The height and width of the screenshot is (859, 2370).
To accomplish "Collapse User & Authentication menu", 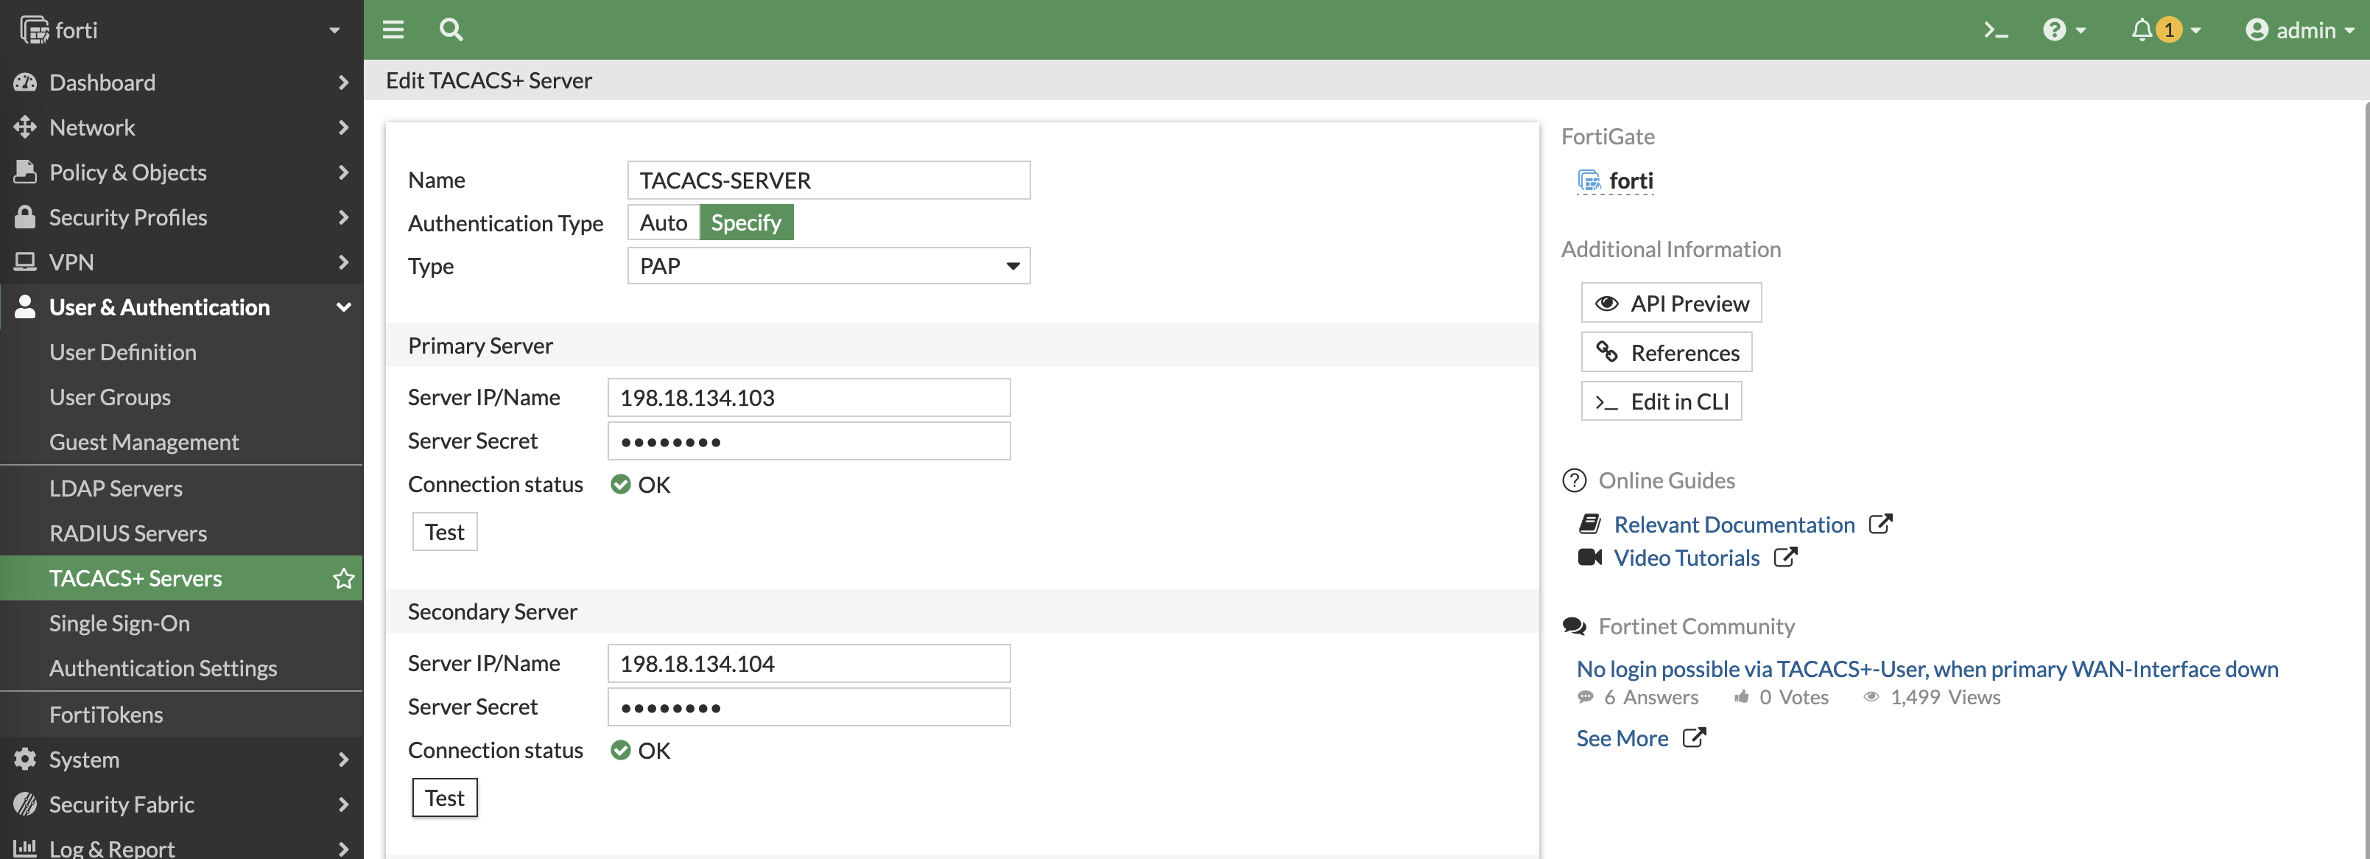I will click(x=343, y=306).
